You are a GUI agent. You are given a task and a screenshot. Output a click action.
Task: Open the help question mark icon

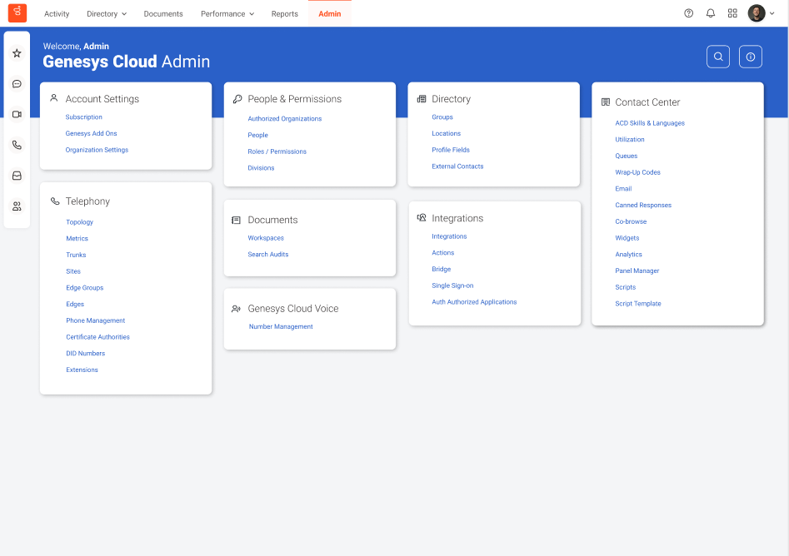point(688,13)
